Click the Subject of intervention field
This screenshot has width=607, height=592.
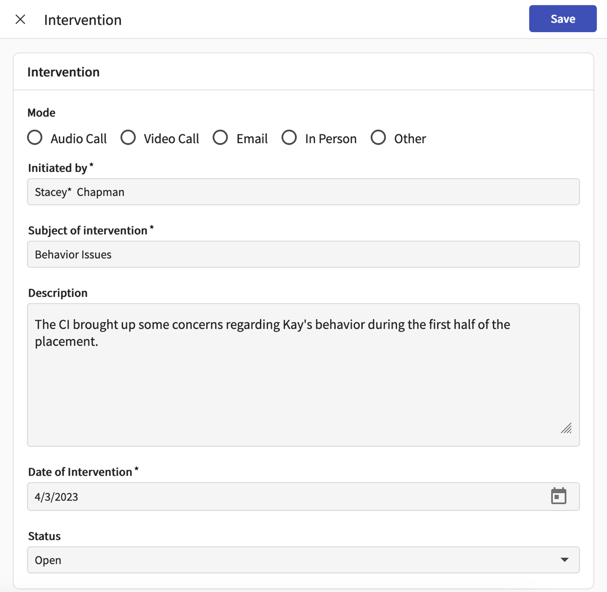303,254
